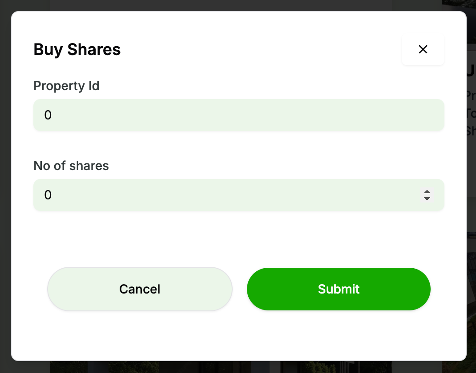This screenshot has width=476, height=373.
Task: Submit the Buy Shares form
Action: tap(339, 289)
